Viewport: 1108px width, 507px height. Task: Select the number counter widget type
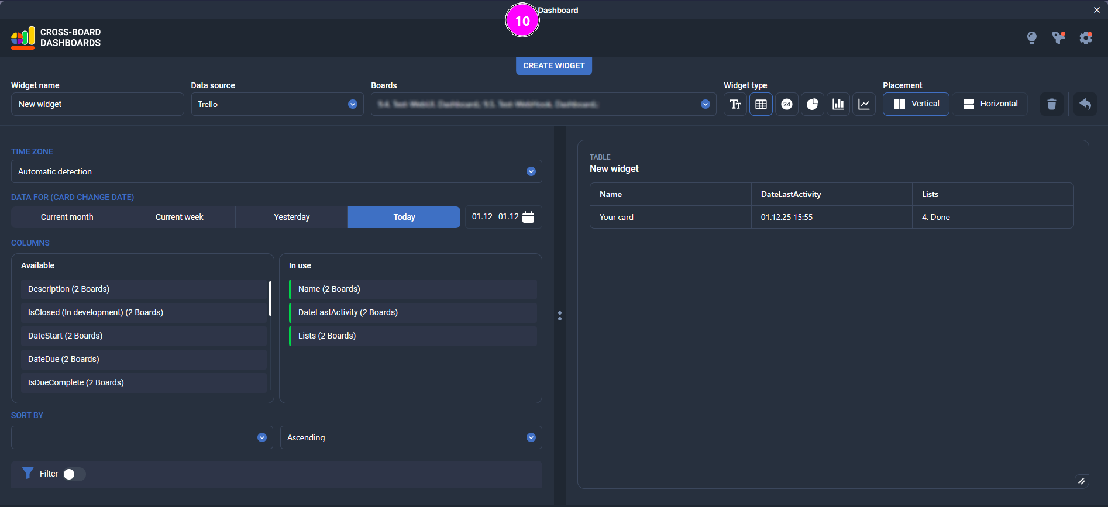click(786, 104)
